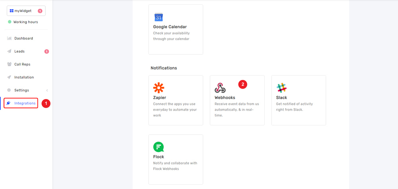Image resolution: width=398 pixels, height=189 pixels.
Task: Open the myWidget selector dropdown
Action: (26, 11)
